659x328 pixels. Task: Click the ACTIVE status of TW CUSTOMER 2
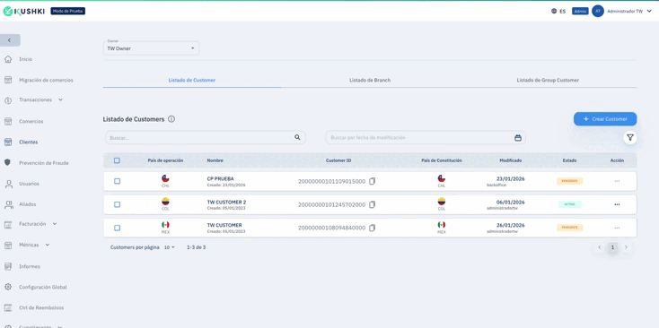(x=569, y=204)
